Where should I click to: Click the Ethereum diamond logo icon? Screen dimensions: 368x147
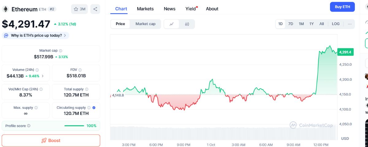click(x=6, y=9)
